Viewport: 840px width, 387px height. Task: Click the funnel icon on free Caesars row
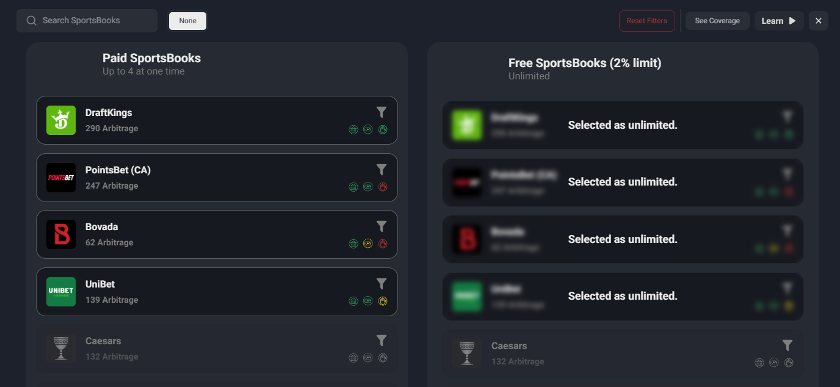coord(787,345)
